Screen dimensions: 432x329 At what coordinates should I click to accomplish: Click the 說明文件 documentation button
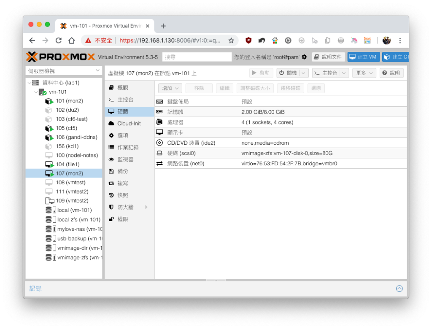point(328,57)
